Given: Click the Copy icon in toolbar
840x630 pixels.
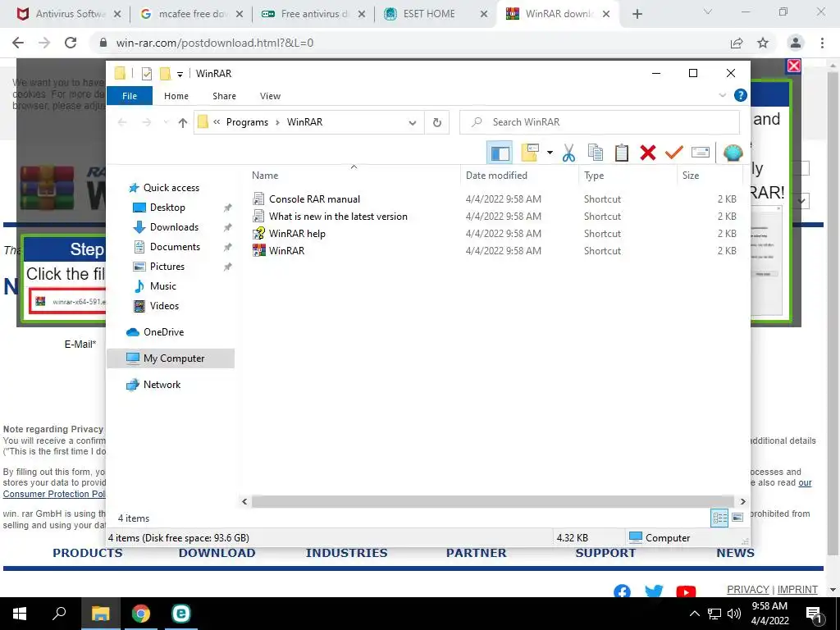Looking at the screenshot, I should pyautogui.click(x=596, y=153).
